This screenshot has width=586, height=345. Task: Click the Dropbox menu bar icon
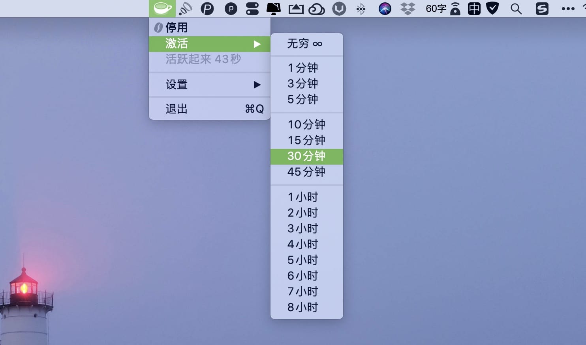click(408, 9)
